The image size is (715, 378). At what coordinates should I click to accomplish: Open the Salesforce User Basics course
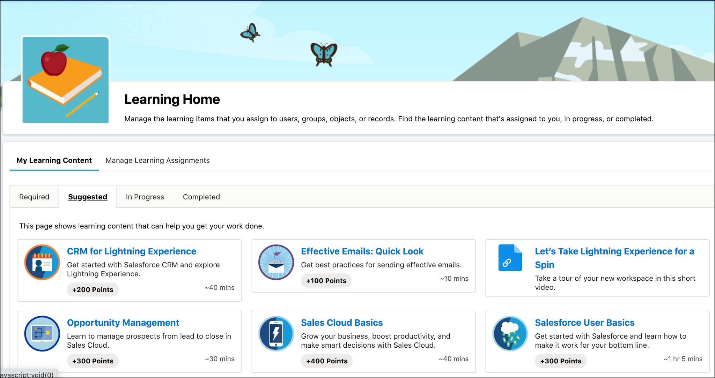point(584,323)
